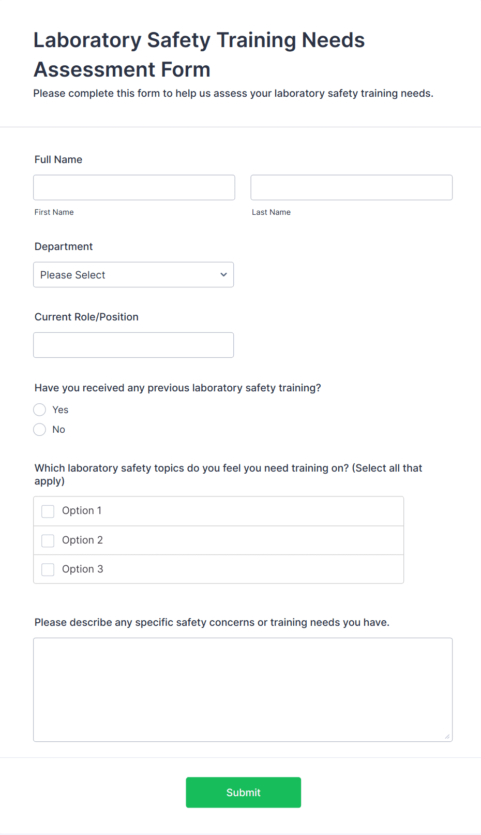The height and width of the screenshot is (835, 481).
Task: Click the safety concerns description textarea
Action: pyautogui.click(x=243, y=690)
